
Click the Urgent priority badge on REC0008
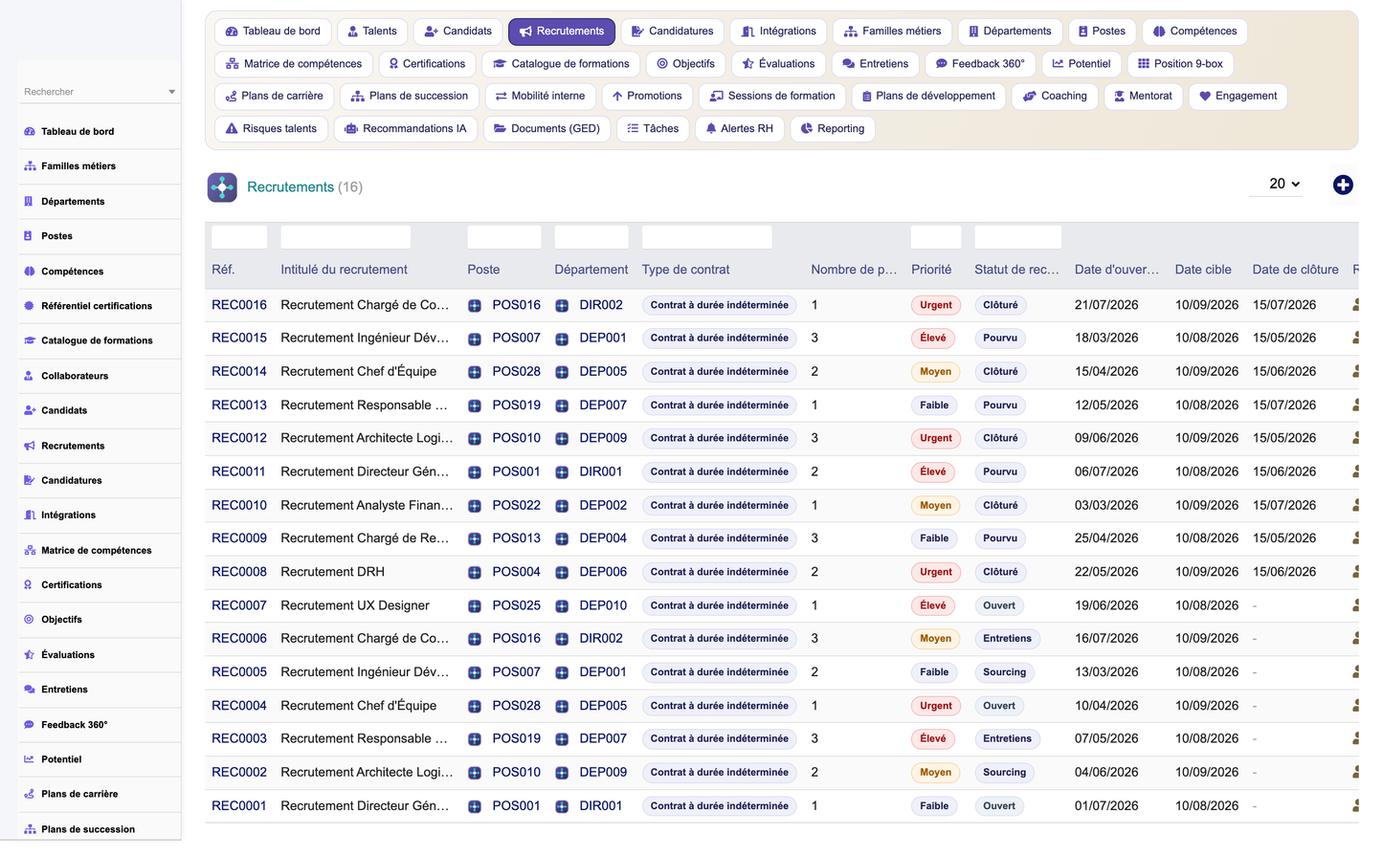(x=935, y=572)
